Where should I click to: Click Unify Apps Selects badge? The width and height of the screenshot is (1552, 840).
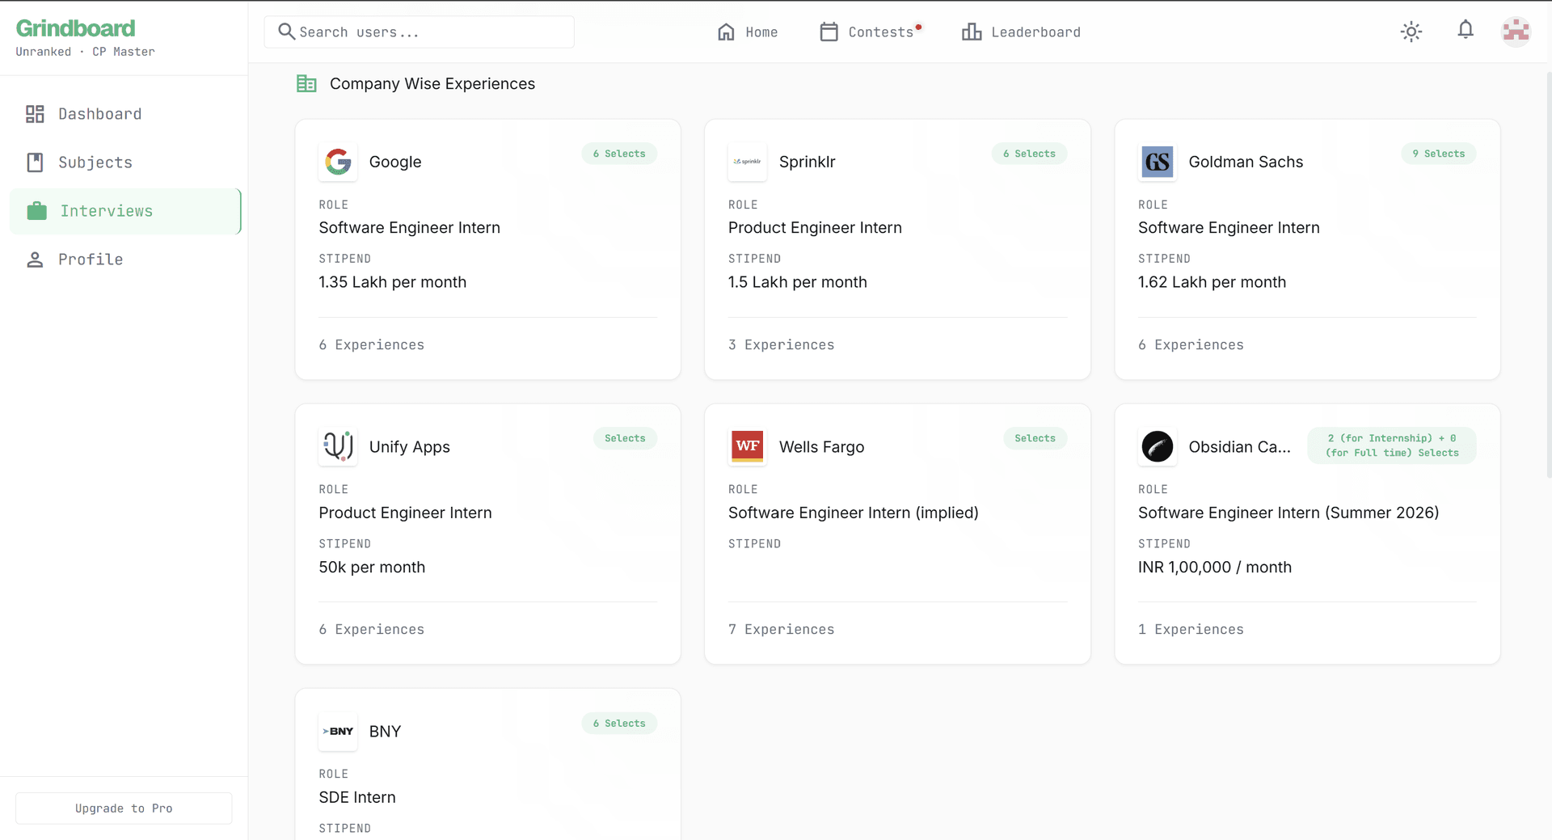click(626, 438)
